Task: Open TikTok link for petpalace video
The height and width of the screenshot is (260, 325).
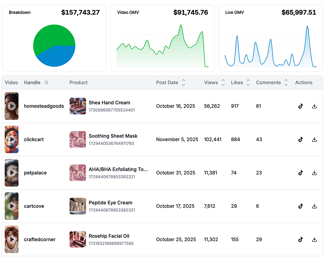Action: click(301, 173)
